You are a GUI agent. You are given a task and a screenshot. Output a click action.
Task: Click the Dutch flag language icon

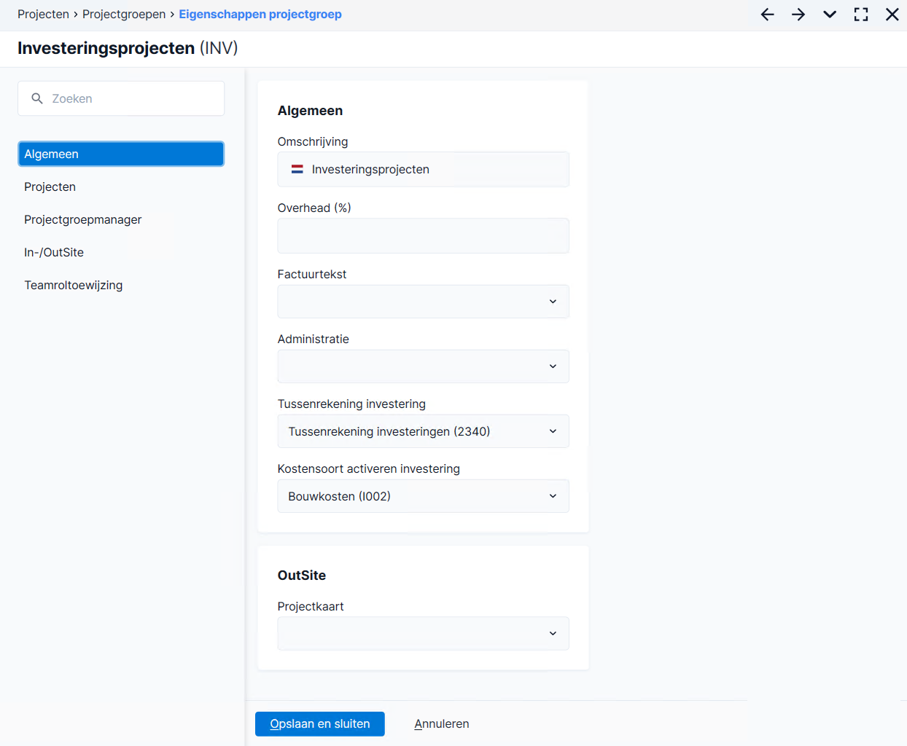point(297,169)
